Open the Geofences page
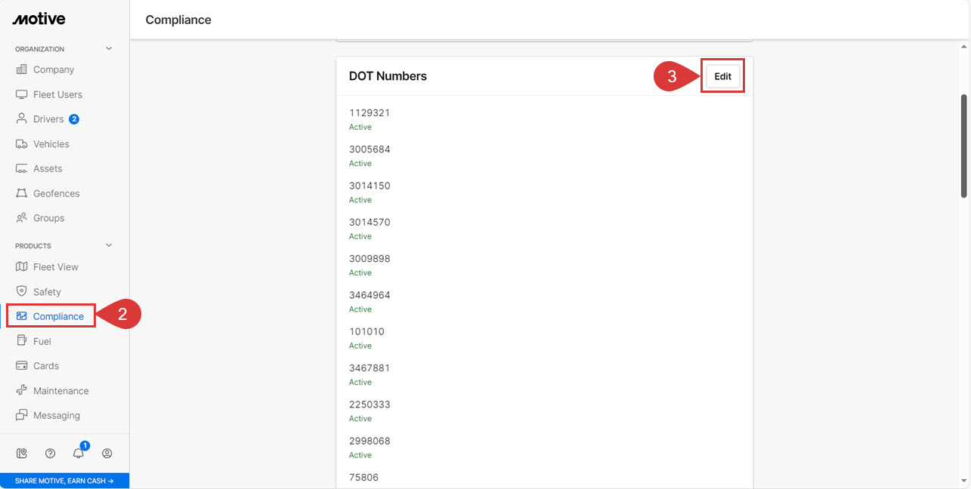This screenshot has width=971, height=489. (x=56, y=193)
